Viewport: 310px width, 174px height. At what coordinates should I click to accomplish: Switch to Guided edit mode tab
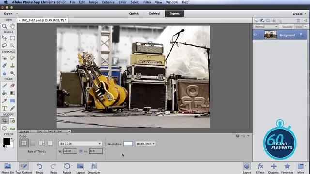[x=154, y=14]
